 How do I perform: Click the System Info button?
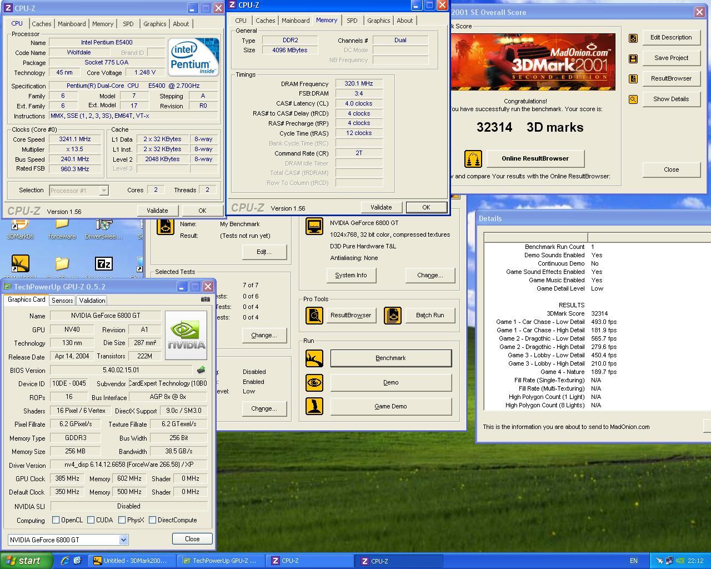pos(351,275)
